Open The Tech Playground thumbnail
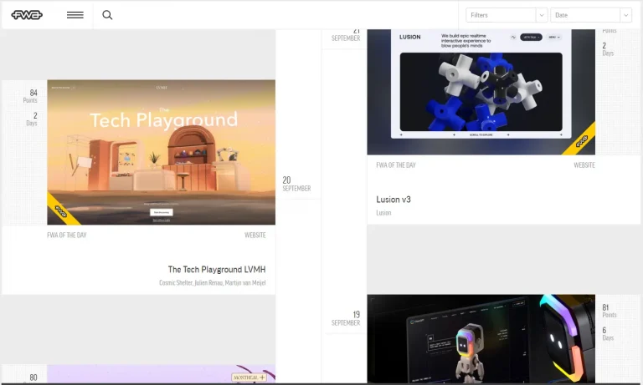The height and width of the screenshot is (385, 643). [161, 152]
